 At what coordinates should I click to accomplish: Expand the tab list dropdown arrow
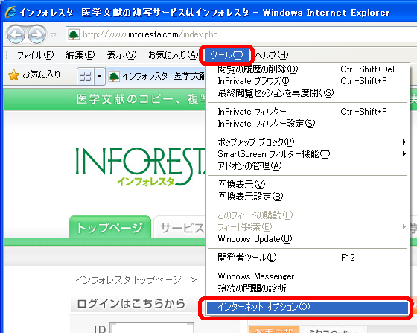click(100, 76)
